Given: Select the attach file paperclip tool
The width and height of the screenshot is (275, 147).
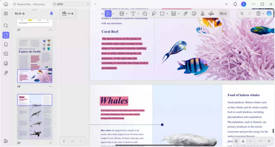Looking at the screenshot, I should (x=185, y=13).
